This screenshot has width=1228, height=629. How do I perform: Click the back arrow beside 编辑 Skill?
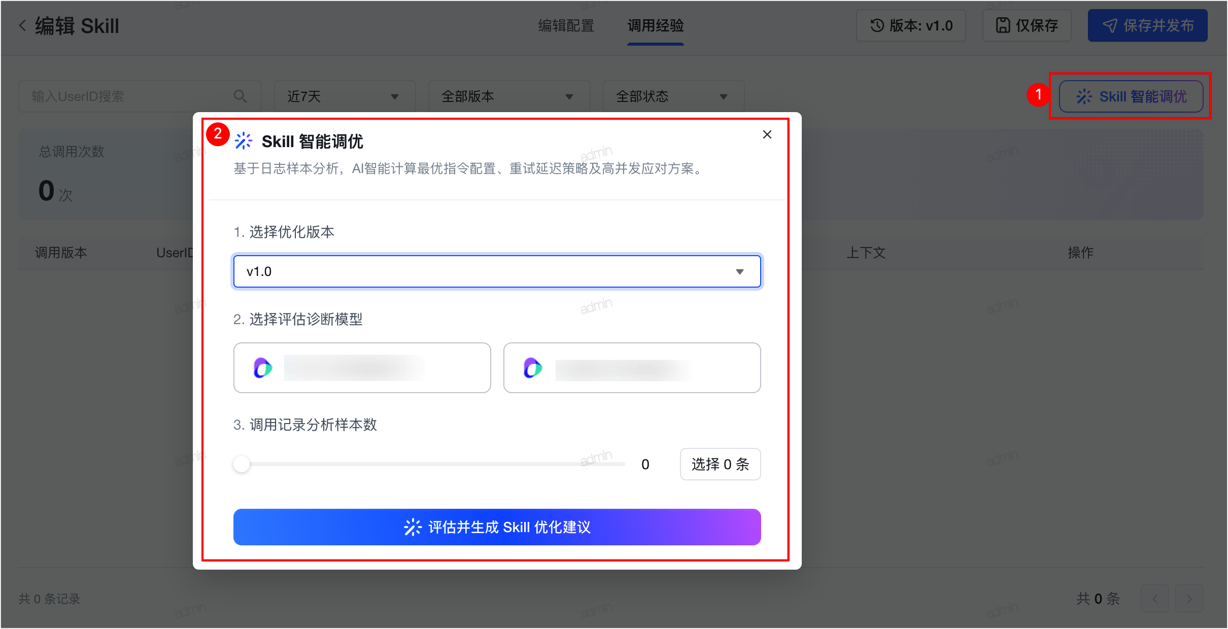click(x=22, y=25)
